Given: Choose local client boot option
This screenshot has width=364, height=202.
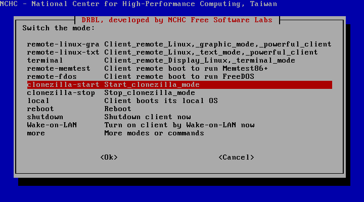Looking at the screenshot, I should (179, 101).
